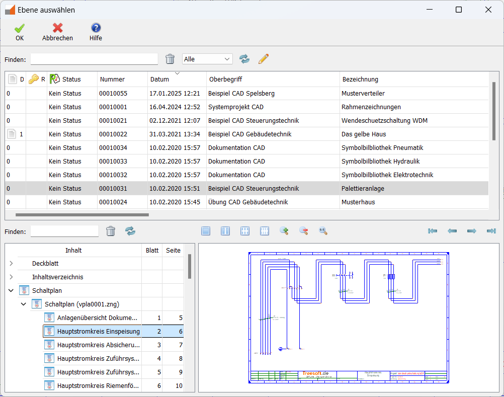The image size is (504, 397).
Task: Click the horizontal scrollbar under the project table
Action: click(x=82, y=215)
